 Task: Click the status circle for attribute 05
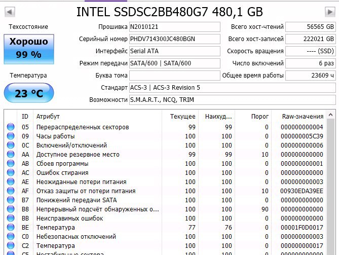[11, 127]
